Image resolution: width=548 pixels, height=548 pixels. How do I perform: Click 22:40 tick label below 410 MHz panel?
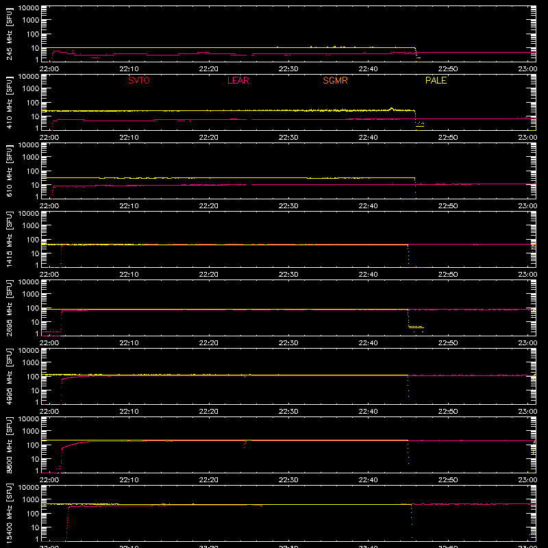(x=368, y=138)
